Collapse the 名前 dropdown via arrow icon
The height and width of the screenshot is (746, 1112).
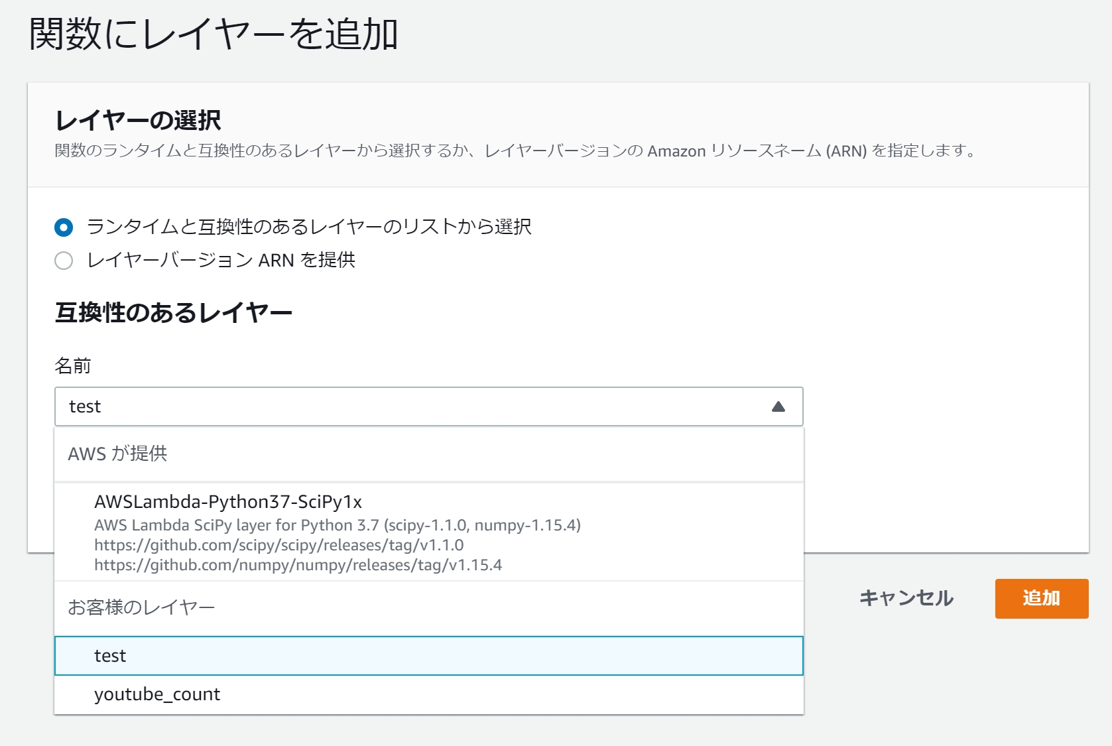[778, 406]
